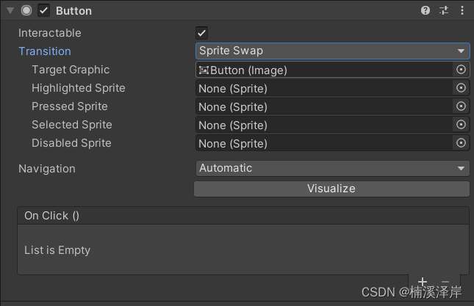474x306 pixels.
Task: Open the Disabled Sprite object picker
Action: coord(461,143)
